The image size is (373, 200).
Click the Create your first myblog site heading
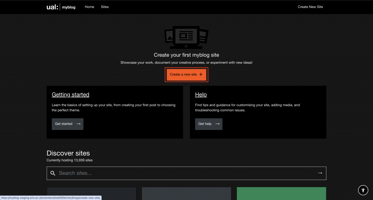186,55
